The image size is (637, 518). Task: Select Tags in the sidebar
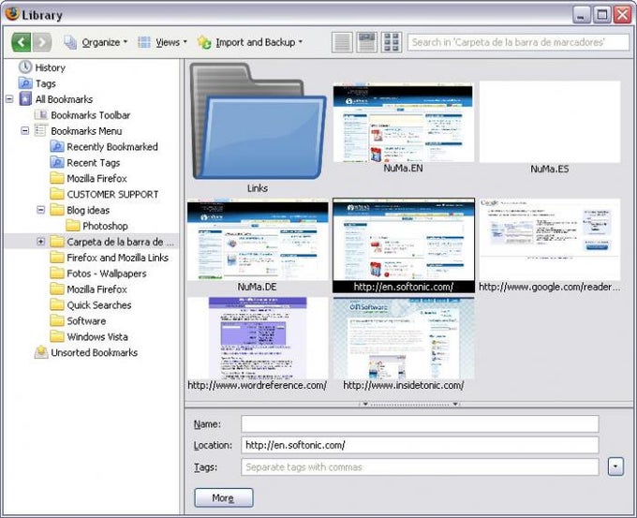click(46, 83)
